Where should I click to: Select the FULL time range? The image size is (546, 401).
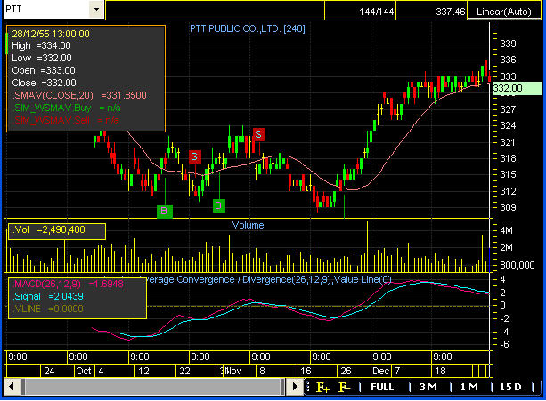click(x=382, y=387)
